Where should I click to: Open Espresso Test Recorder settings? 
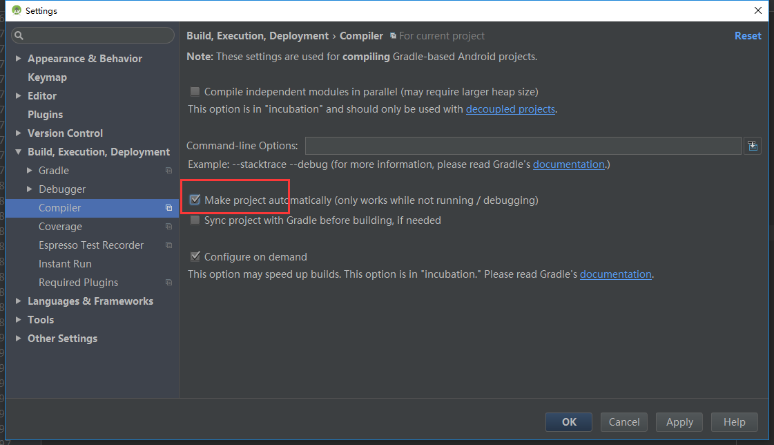pos(92,245)
